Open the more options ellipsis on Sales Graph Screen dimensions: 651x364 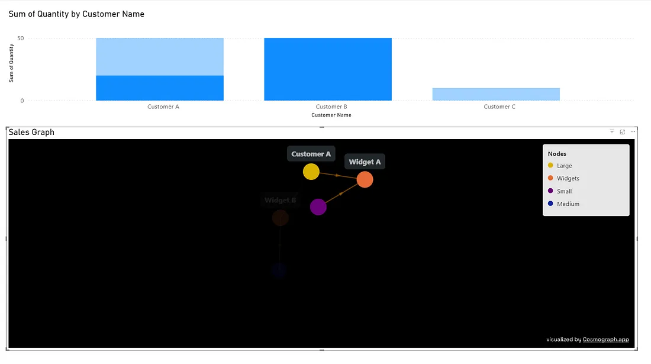pos(633,132)
